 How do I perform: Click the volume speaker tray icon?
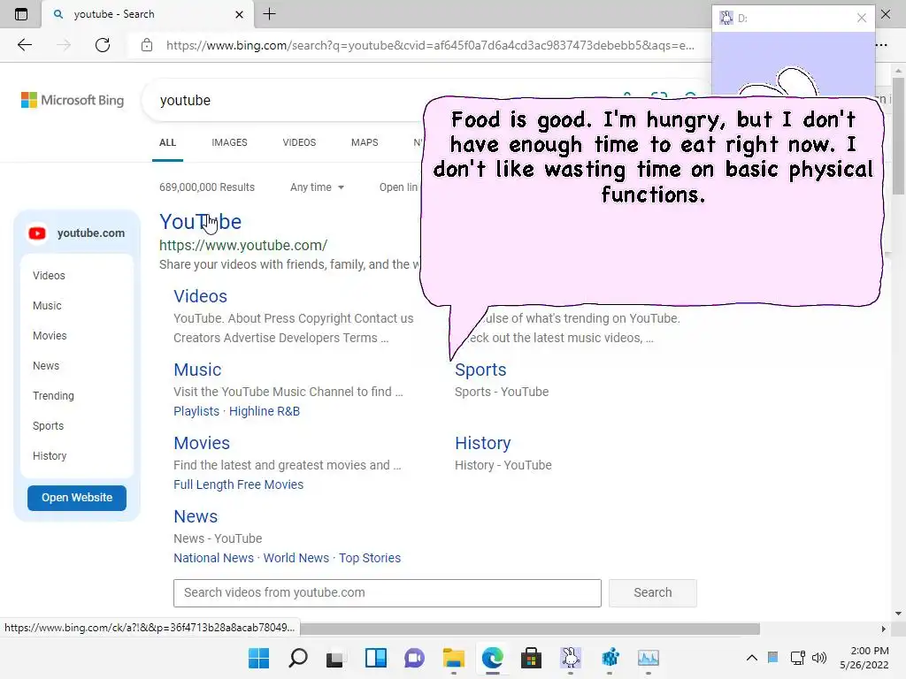click(819, 658)
